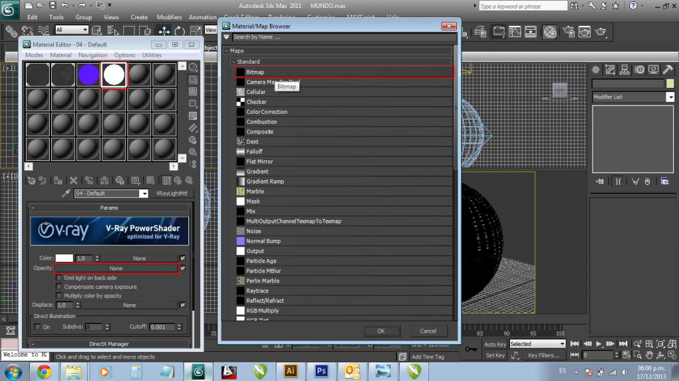679x381 pixels.
Task: Open the Key Filters dialog button
Action: tap(544, 355)
